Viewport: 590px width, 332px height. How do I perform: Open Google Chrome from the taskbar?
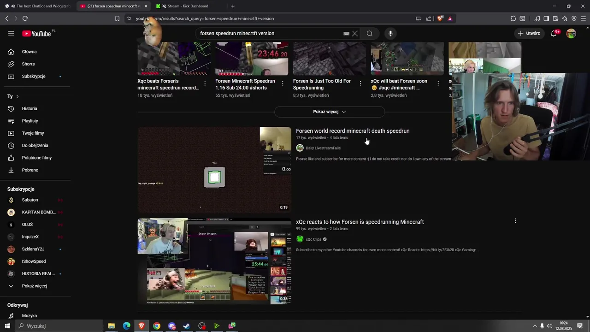click(157, 326)
